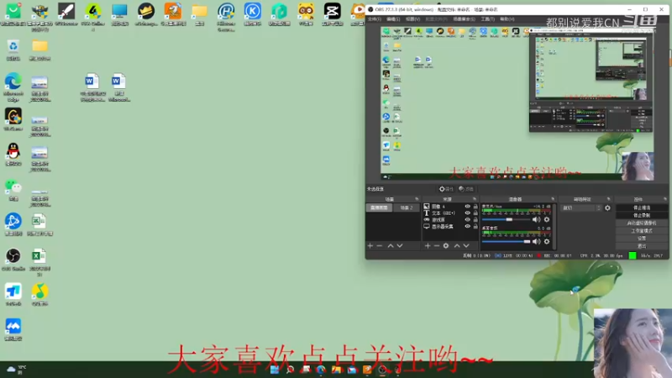Screen dimensions: 672x378
Task: Toggle lock on 图像 4 source
Action: coord(475,207)
